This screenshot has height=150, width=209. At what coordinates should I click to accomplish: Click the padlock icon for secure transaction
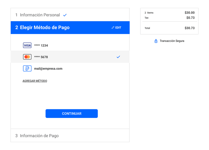point(156,41)
